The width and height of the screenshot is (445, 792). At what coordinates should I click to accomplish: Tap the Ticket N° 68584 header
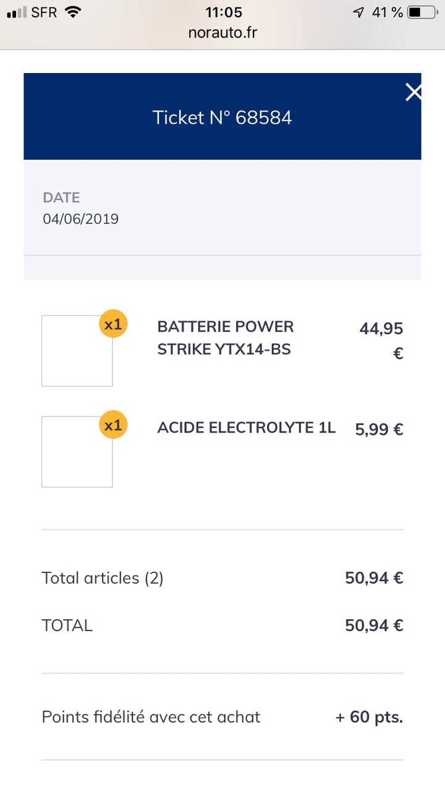point(222,118)
